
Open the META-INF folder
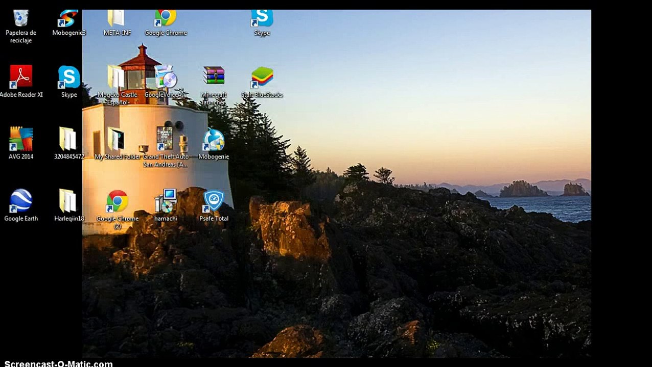pos(117,18)
